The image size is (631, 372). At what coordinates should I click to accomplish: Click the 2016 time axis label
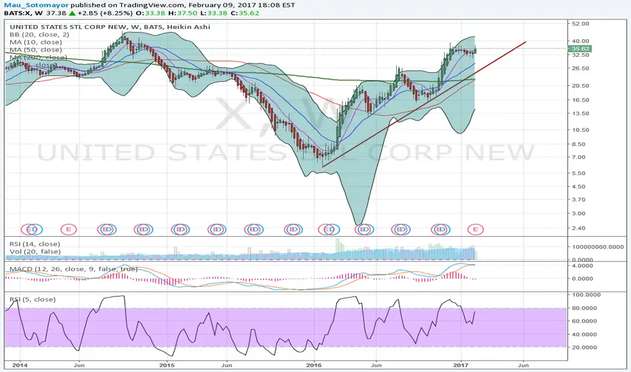coord(314,365)
